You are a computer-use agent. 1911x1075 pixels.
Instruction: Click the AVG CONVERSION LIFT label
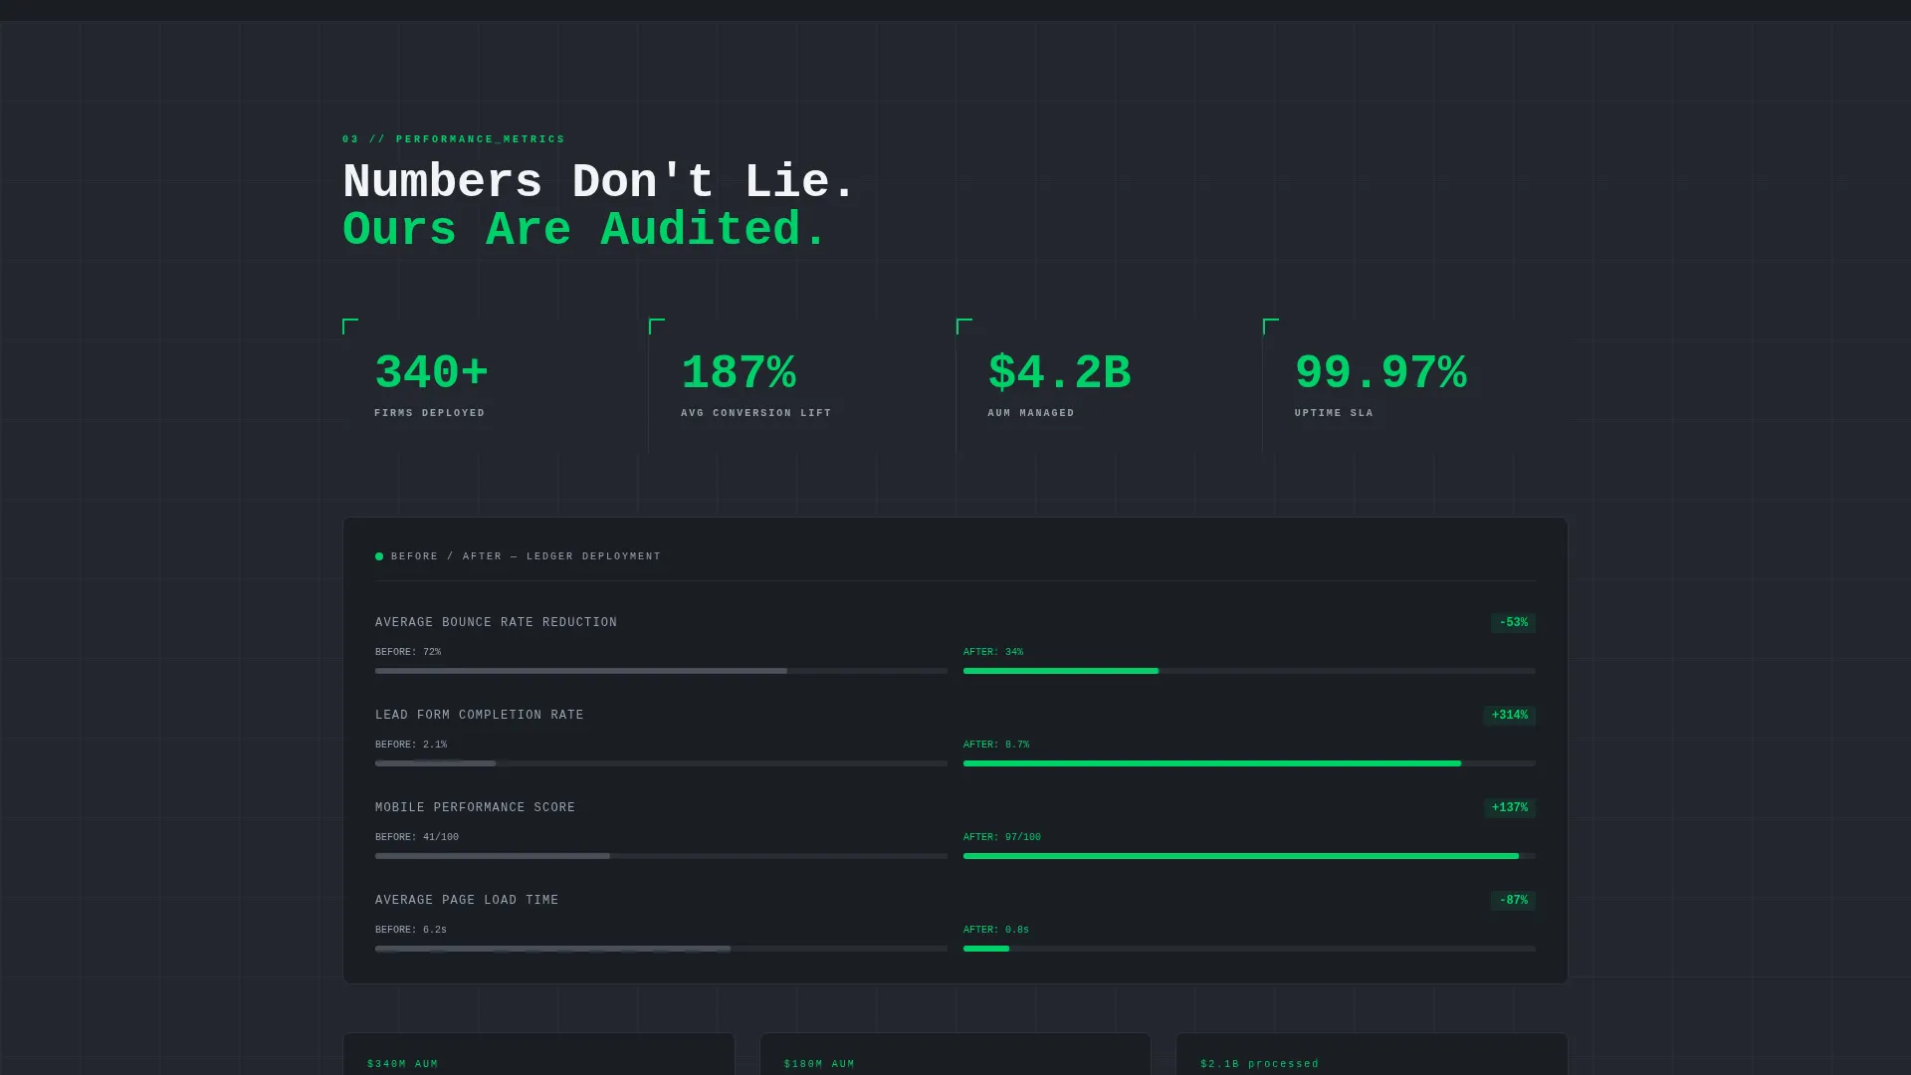click(x=756, y=413)
